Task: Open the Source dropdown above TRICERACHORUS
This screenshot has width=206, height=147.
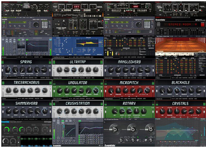Action: 49,78
